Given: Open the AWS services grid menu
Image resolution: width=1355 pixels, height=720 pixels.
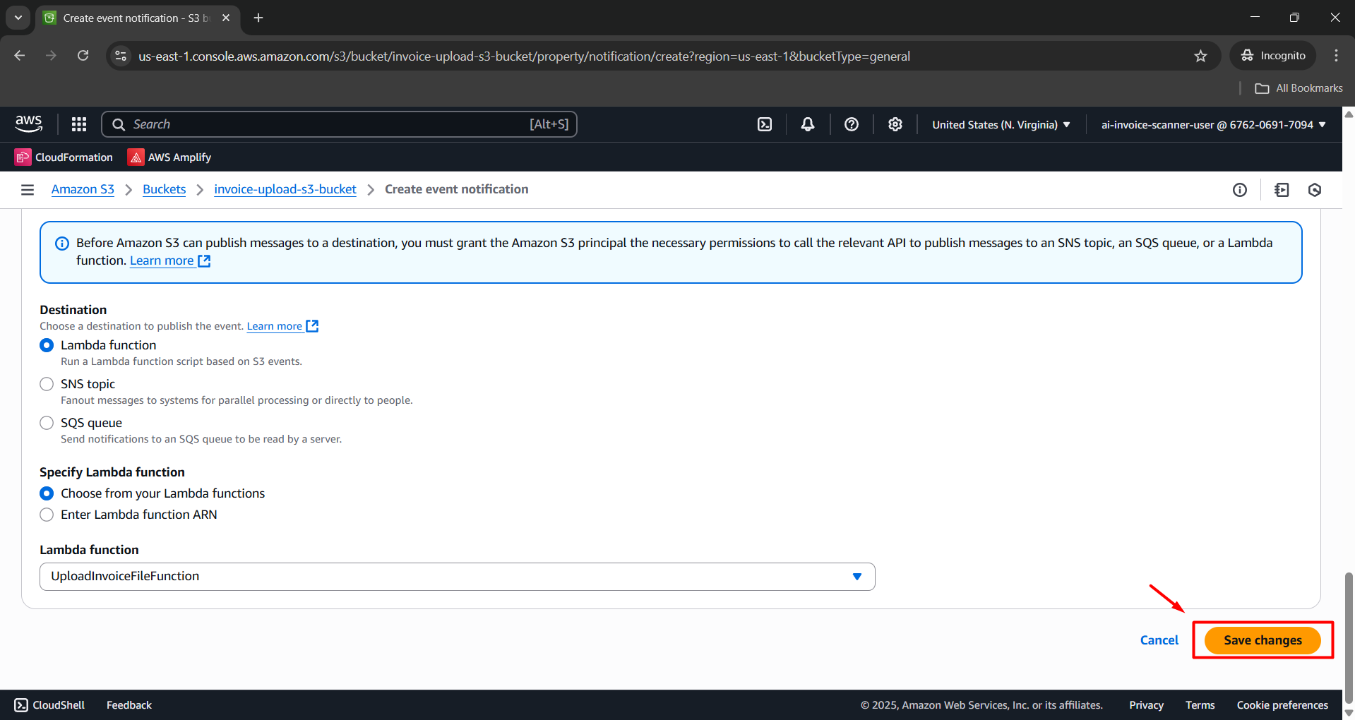Looking at the screenshot, I should pos(79,124).
